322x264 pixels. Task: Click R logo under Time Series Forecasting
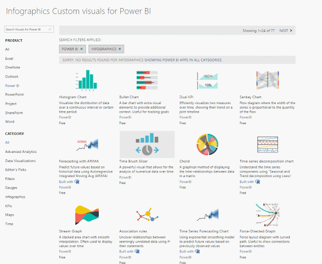point(197,251)
